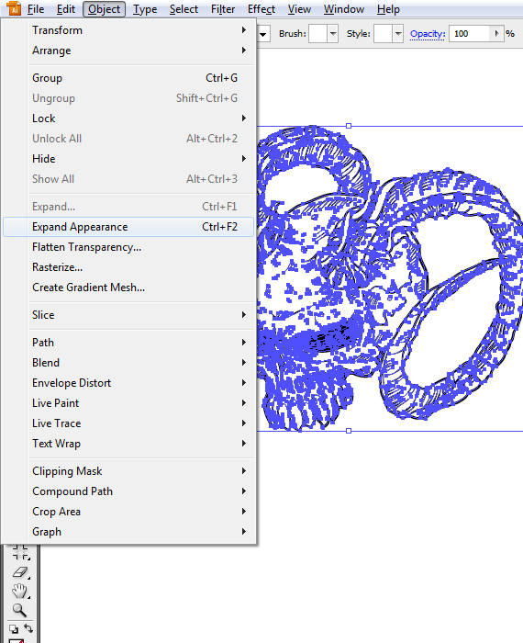This screenshot has width=523, height=643.
Task: Expand the Arrange submenu
Action: pyautogui.click(x=128, y=50)
